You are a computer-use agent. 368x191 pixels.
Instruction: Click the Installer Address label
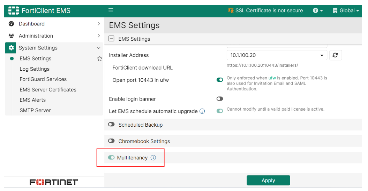(x=129, y=55)
